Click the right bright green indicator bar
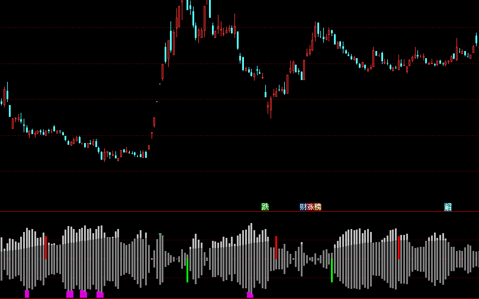The image size is (479, 299). click(332, 270)
